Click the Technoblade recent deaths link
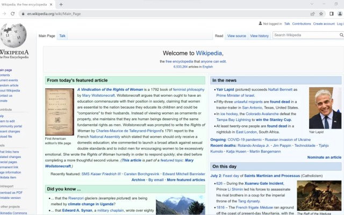Viewport: 344px width, 215px height. tap(305, 146)
